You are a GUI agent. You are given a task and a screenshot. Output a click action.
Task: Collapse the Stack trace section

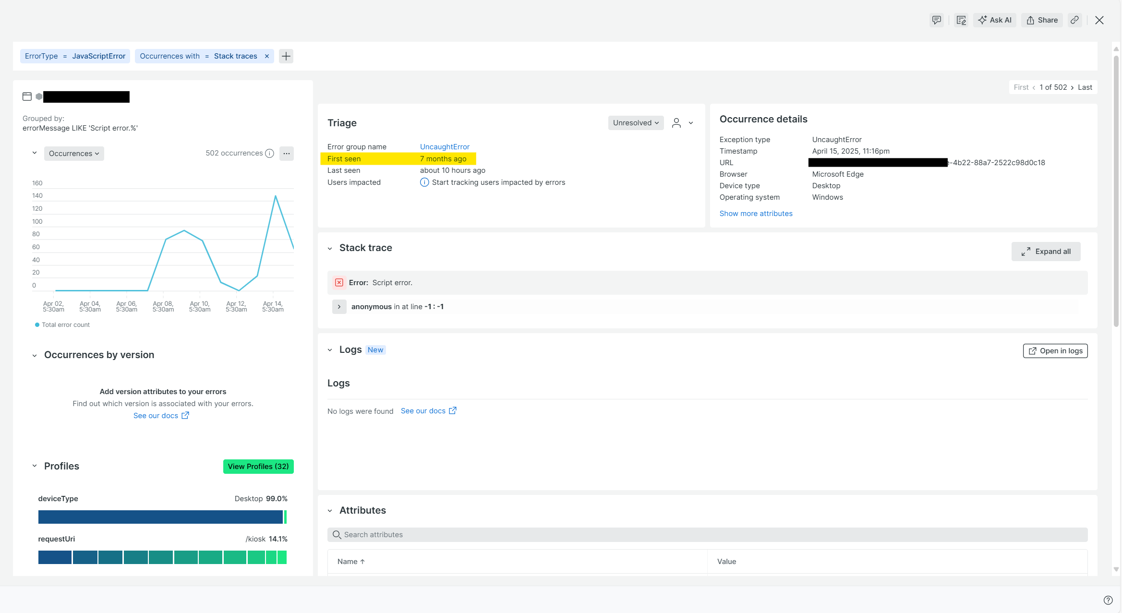330,249
